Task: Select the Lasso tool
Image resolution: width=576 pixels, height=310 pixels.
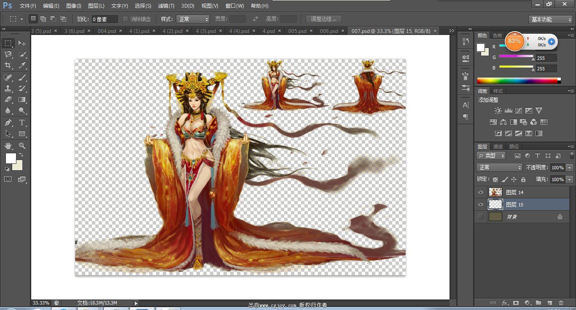Action: click(x=8, y=54)
